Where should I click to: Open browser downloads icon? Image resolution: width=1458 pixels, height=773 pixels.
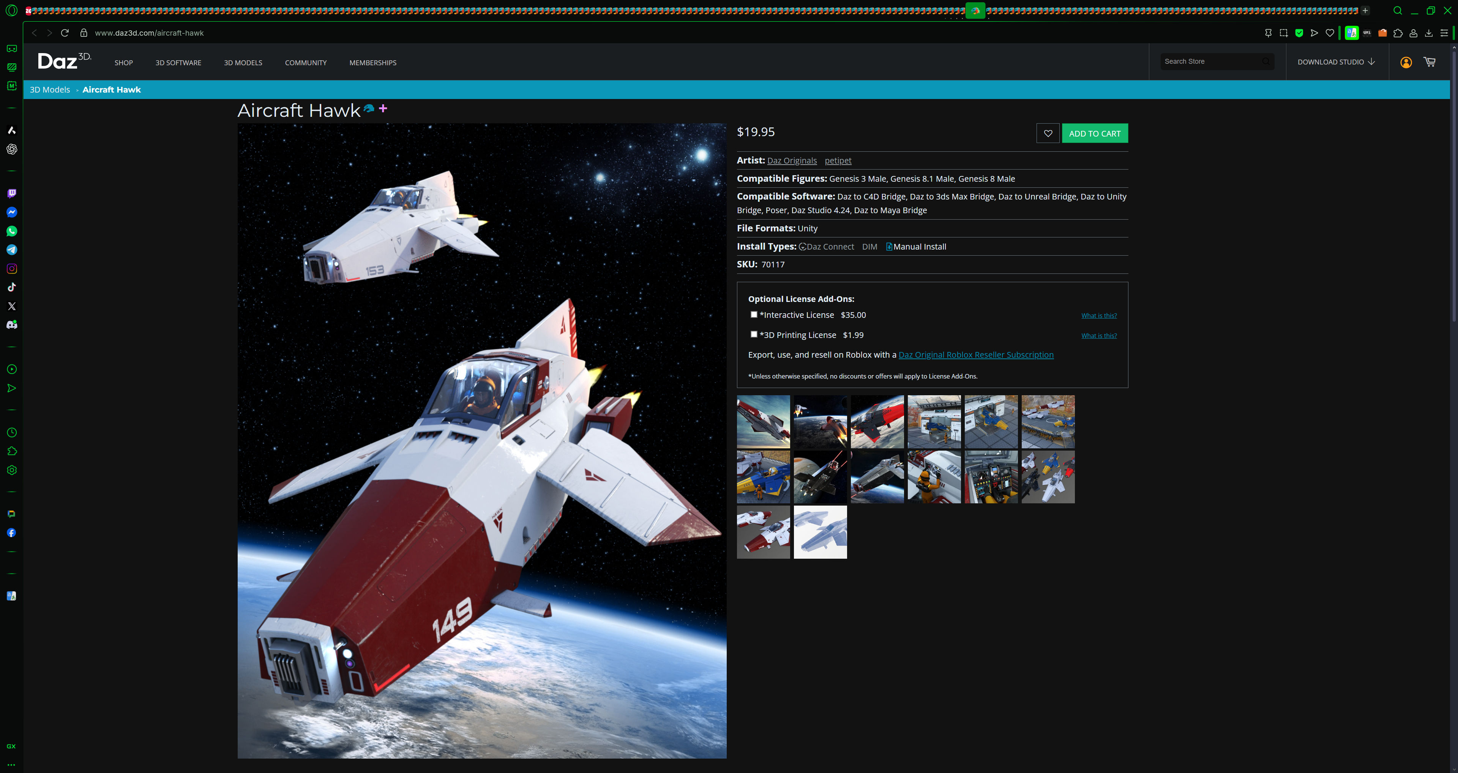pos(1428,33)
